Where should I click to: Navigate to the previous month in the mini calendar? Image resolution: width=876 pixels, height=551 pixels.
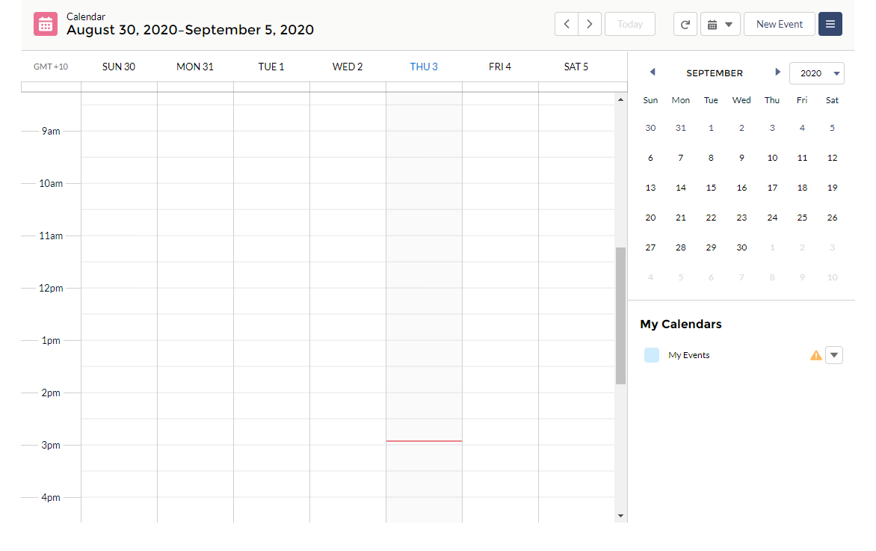[652, 72]
